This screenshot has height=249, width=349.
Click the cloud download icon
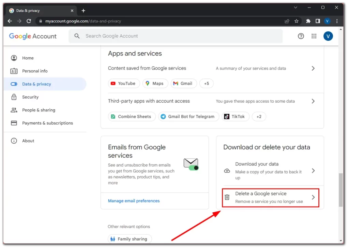click(x=227, y=171)
